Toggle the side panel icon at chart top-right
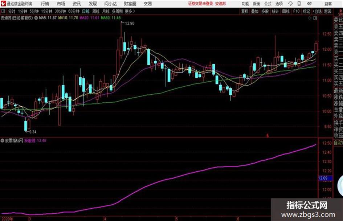The width and height of the screenshot is (343, 221). coord(315,18)
